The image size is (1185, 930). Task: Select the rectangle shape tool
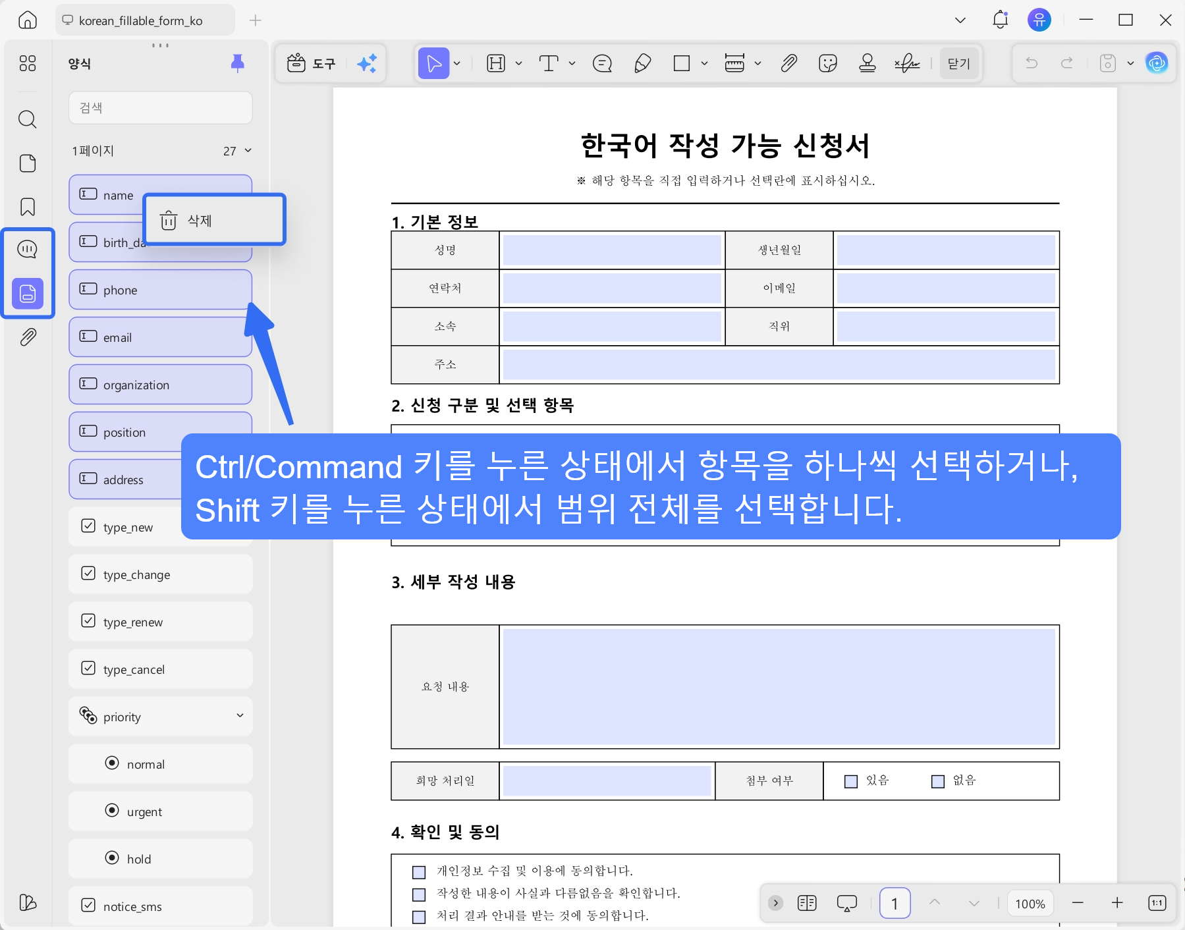682,63
